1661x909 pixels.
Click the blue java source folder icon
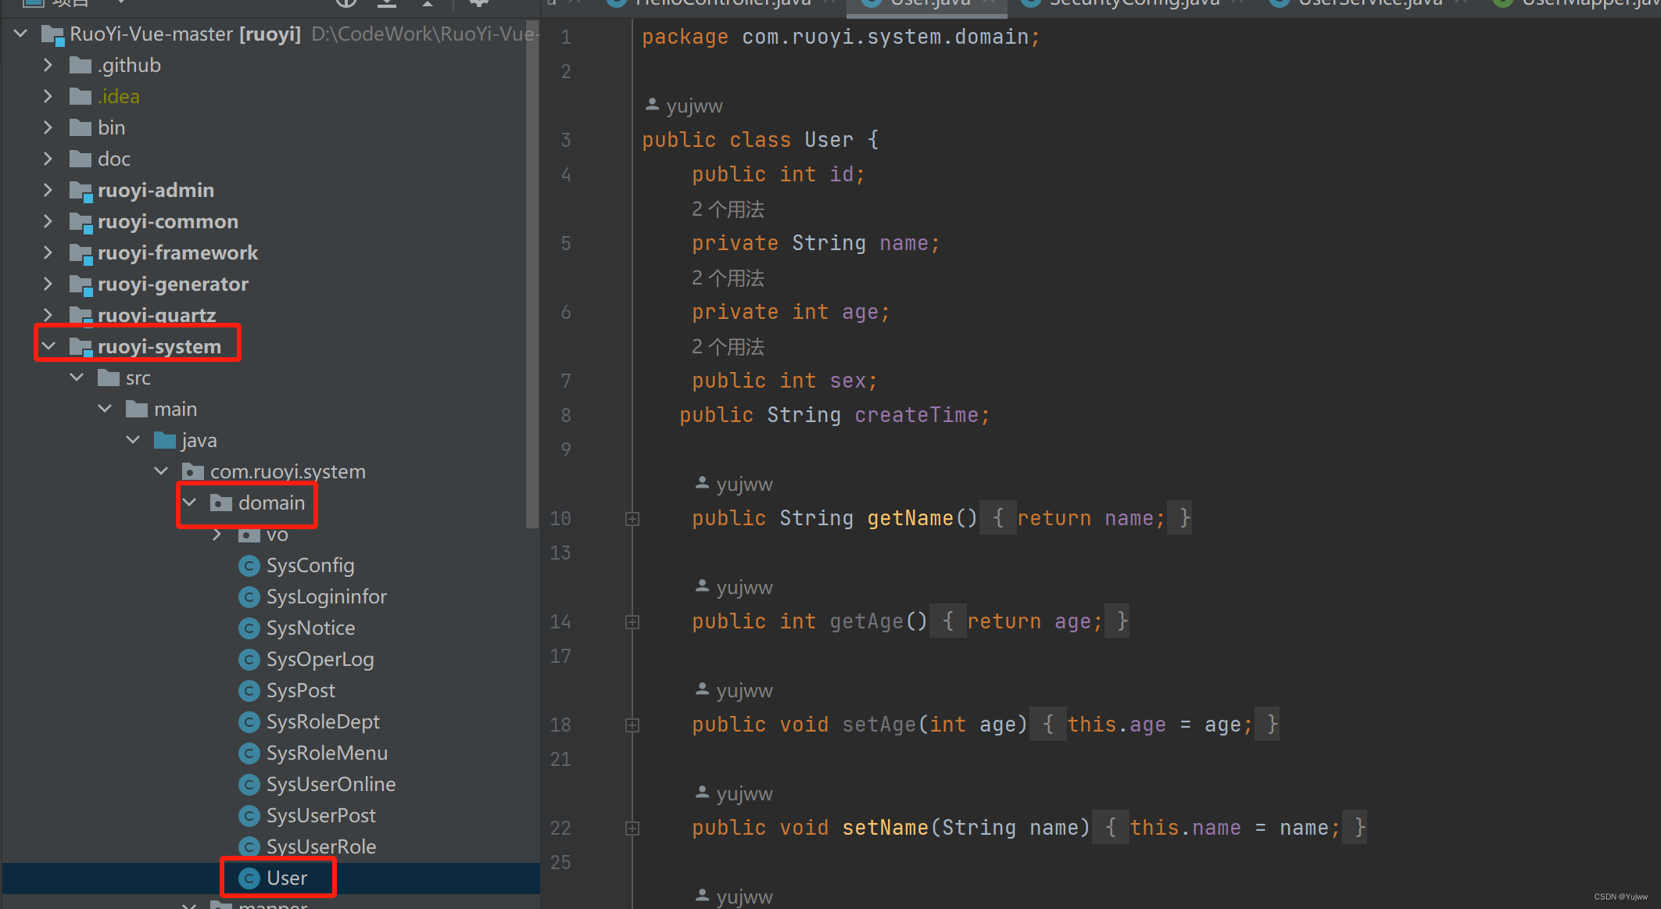(x=164, y=441)
